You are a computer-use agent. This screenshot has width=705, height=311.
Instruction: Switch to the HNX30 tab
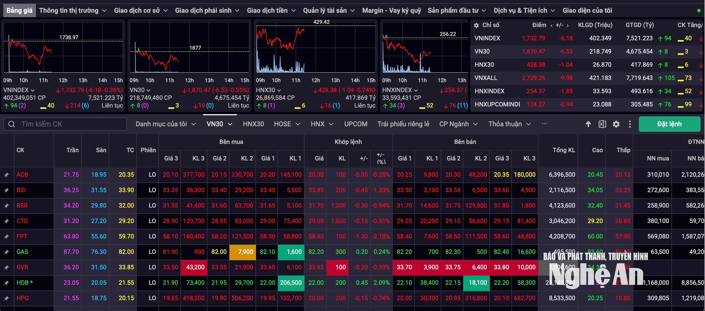click(253, 124)
